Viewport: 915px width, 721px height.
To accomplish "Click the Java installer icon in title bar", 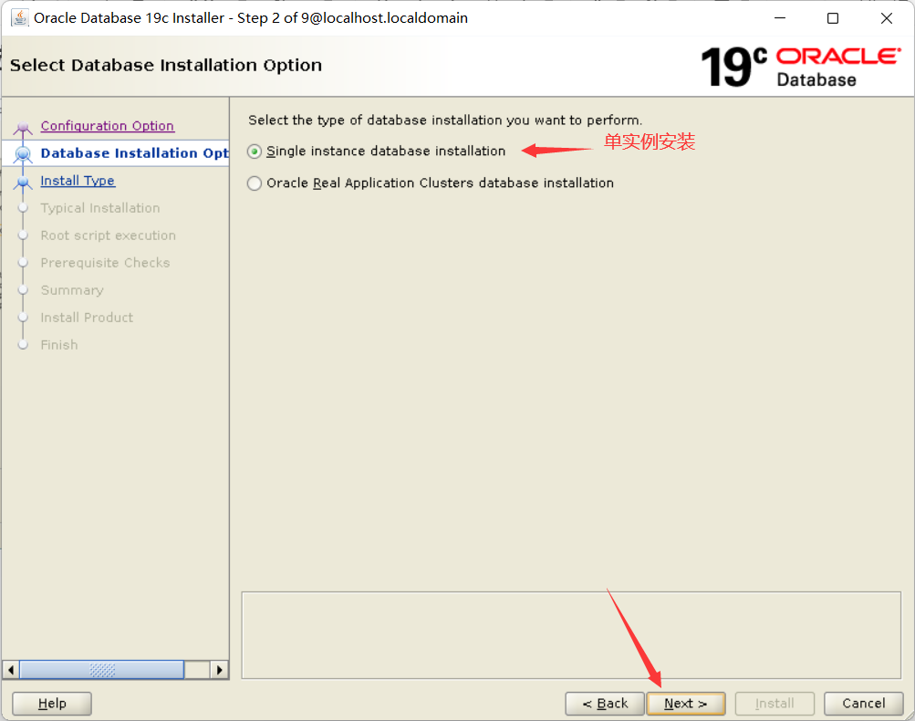I will pos(20,17).
